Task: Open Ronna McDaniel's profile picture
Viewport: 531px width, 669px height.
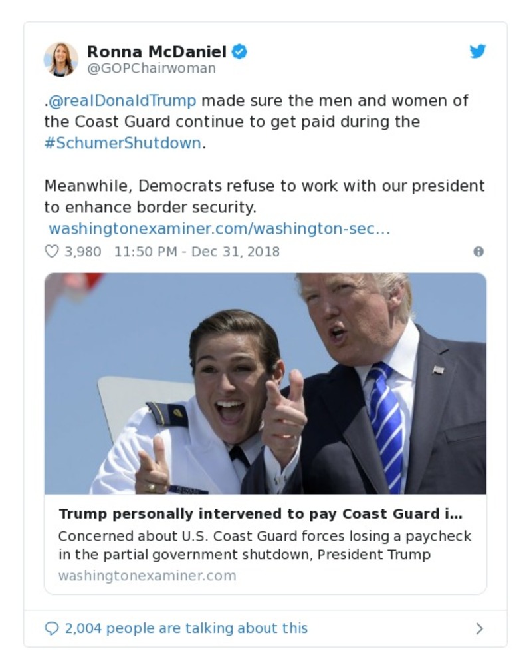Action: [62, 57]
